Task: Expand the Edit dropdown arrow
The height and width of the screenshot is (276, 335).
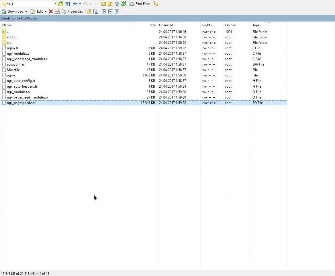Action: point(46,11)
